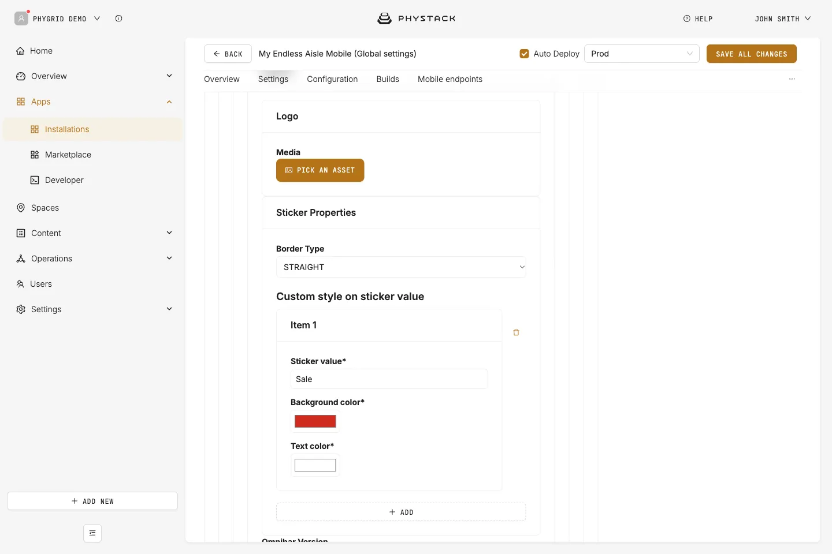This screenshot has width=832, height=554.
Task: Click the Add New button in sidebar
Action: [92, 501]
